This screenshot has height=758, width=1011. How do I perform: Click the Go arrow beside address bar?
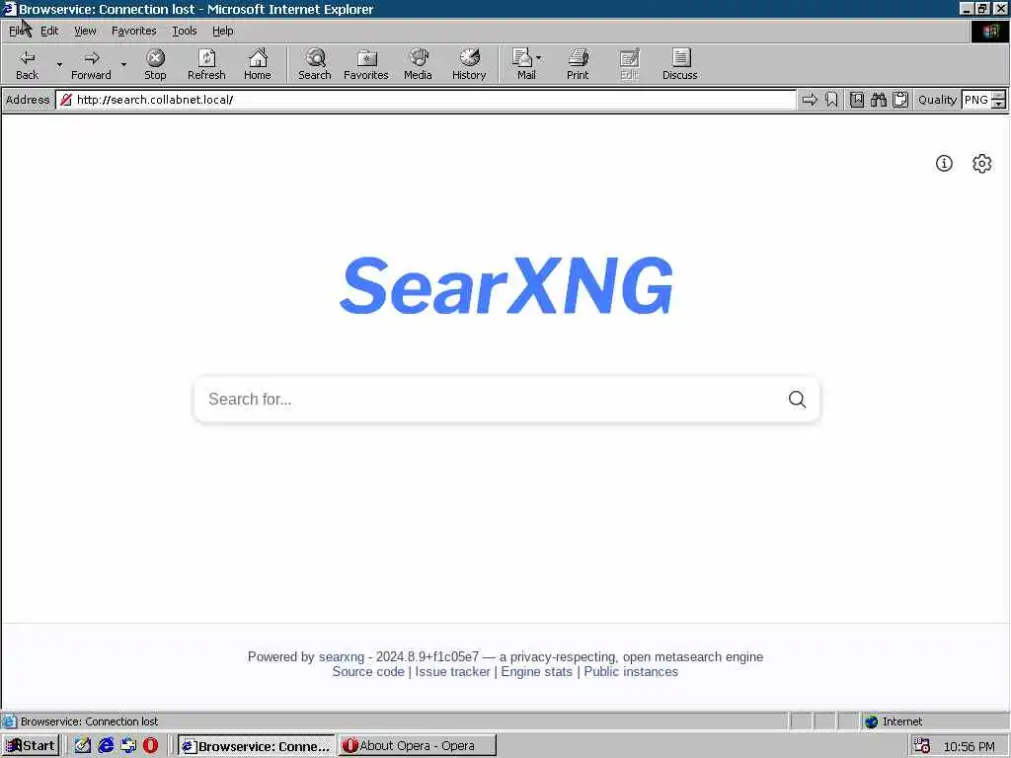click(810, 100)
